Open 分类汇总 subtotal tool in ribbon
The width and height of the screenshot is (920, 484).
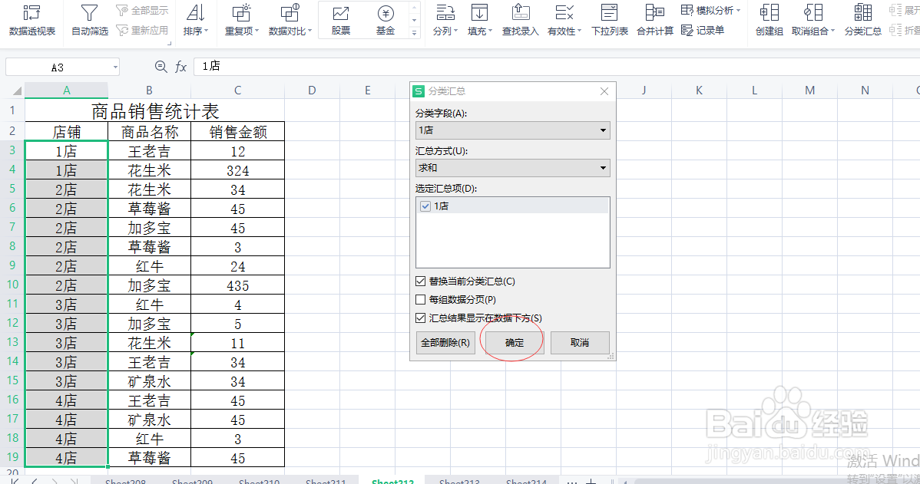click(862, 19)
